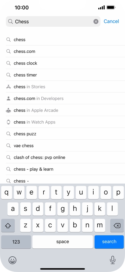Cancel the search

111,21
